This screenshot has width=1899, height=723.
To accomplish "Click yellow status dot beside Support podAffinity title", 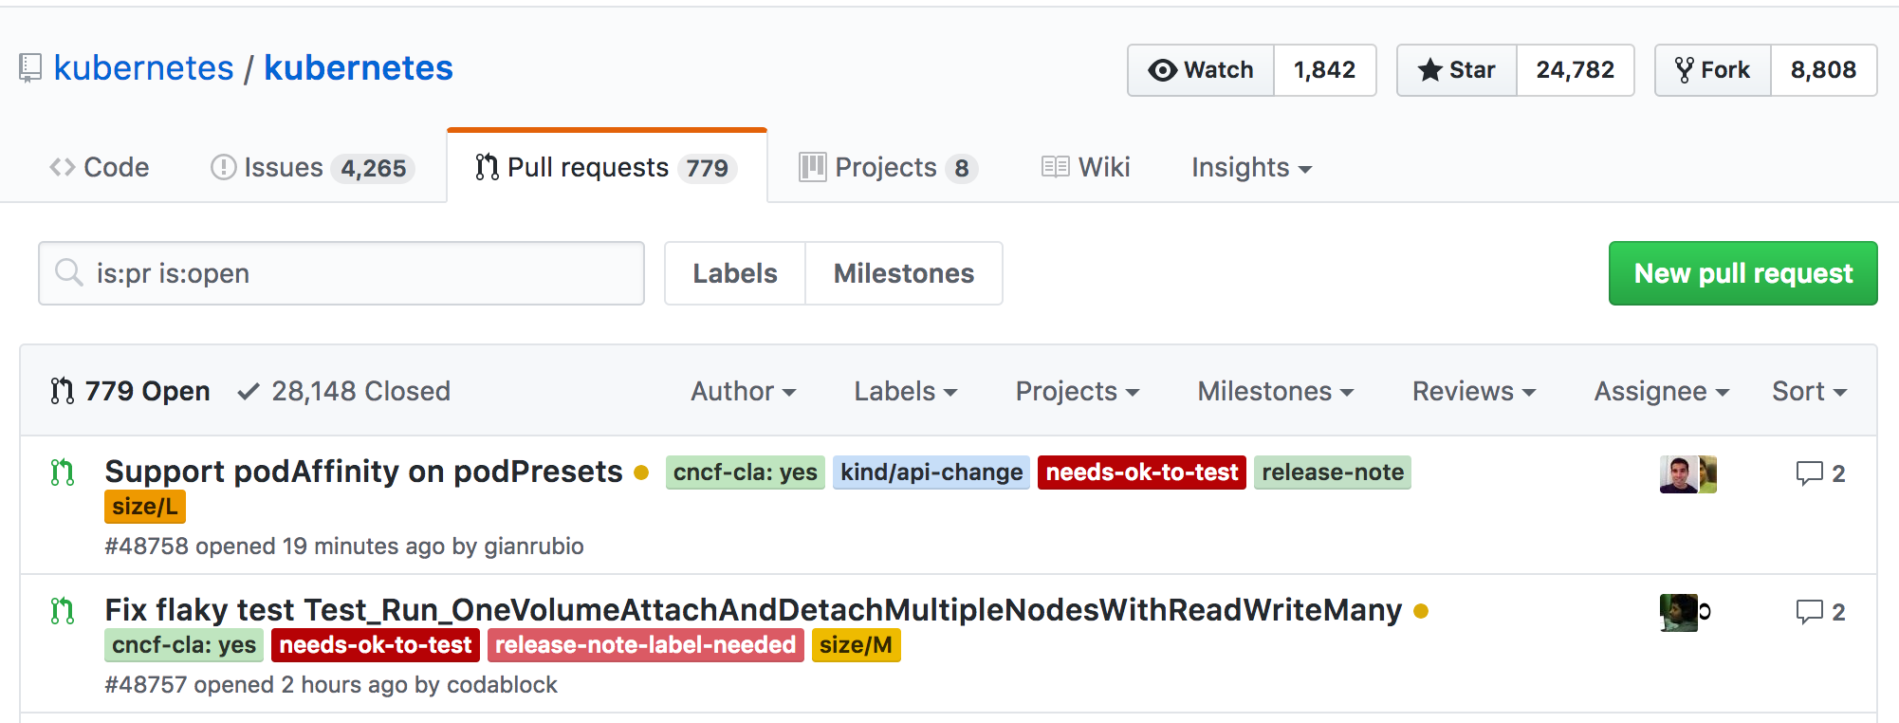I will point(641,473).
